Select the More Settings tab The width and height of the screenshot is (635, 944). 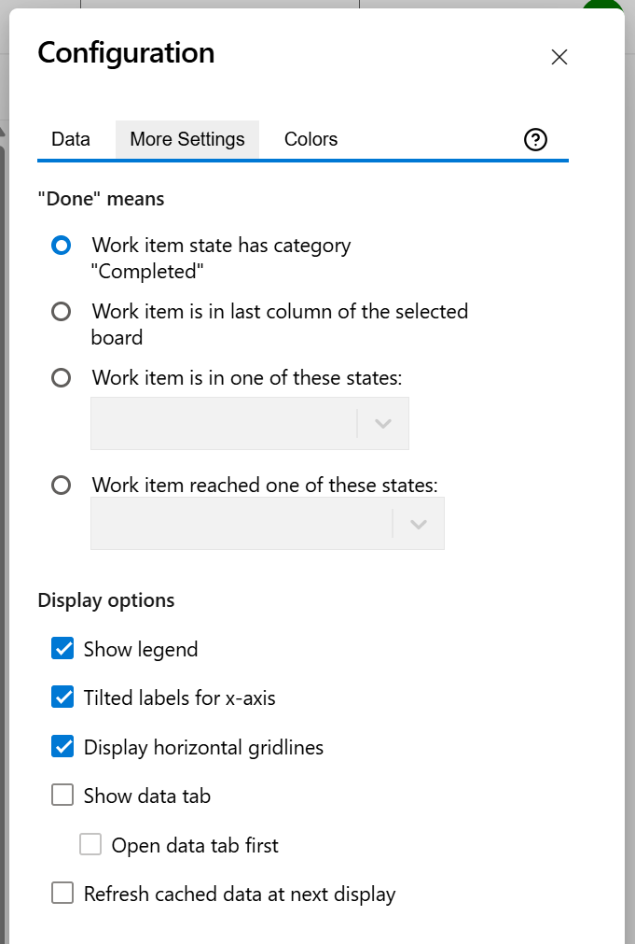click(186, 138)
